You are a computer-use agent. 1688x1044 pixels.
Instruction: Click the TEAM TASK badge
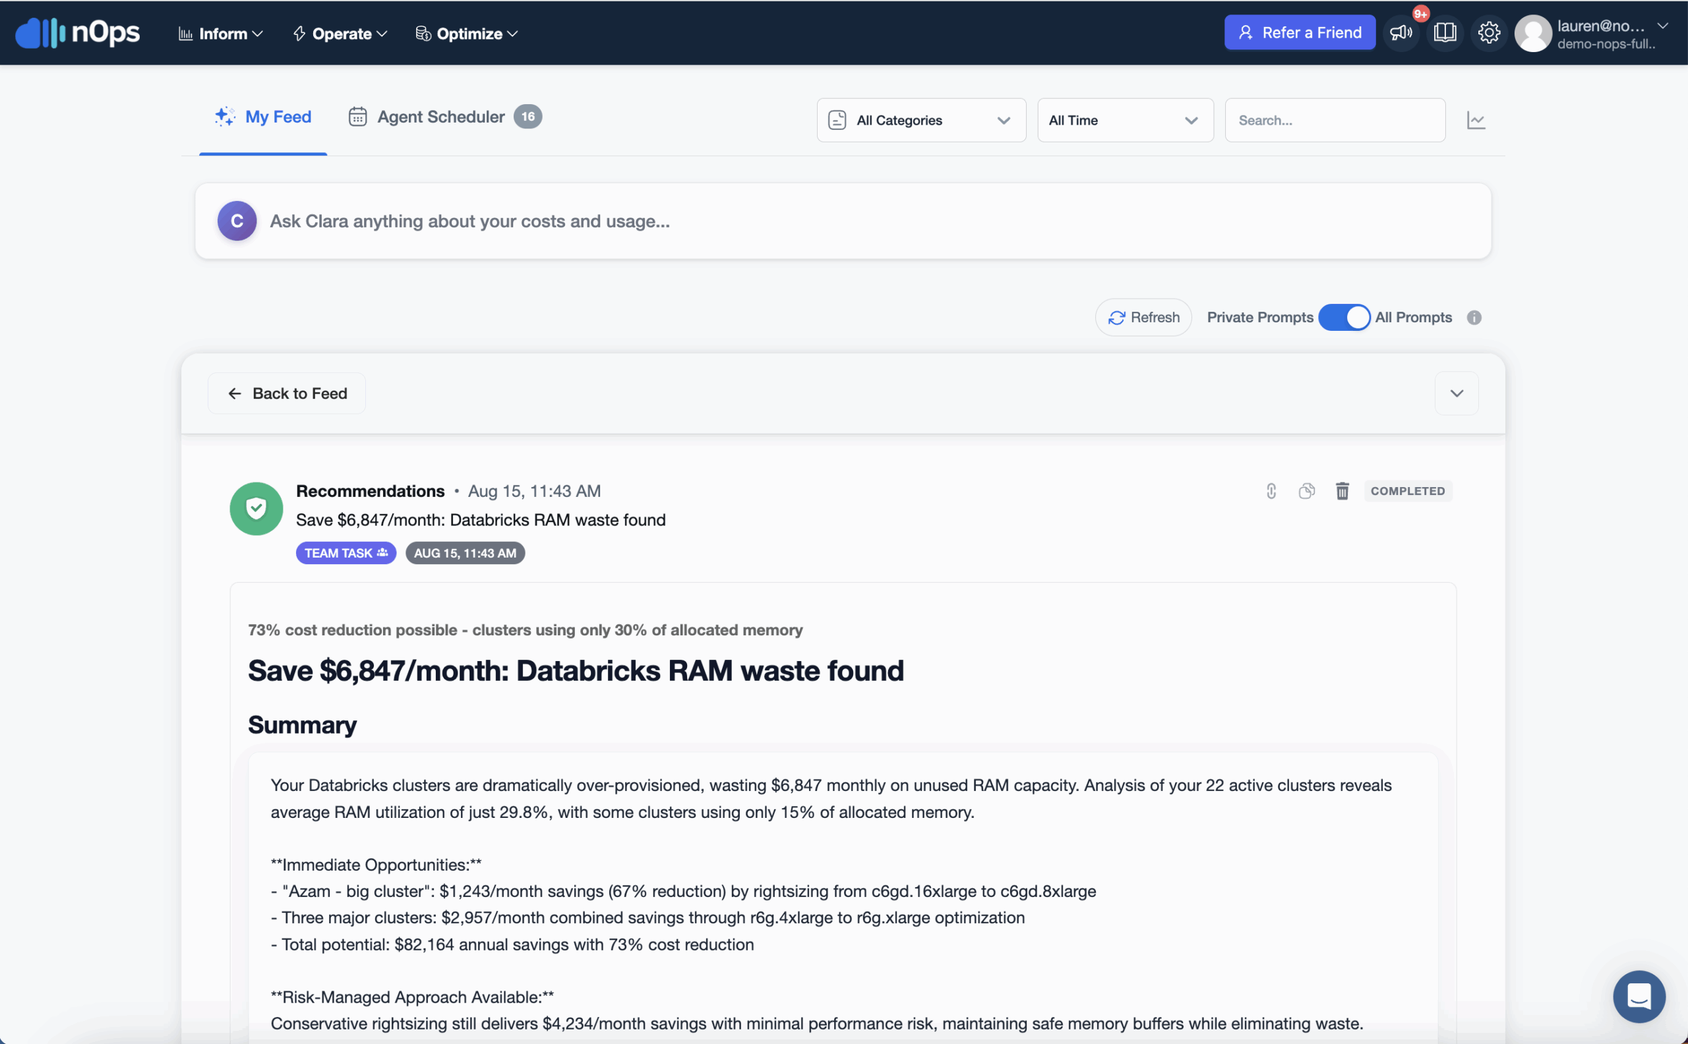pyautogui.click(x=346, y=553)
